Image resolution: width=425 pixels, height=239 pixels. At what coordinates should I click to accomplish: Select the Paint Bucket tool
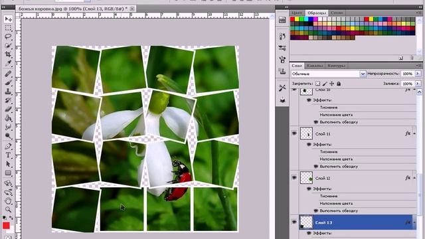(x=8, y=118)
